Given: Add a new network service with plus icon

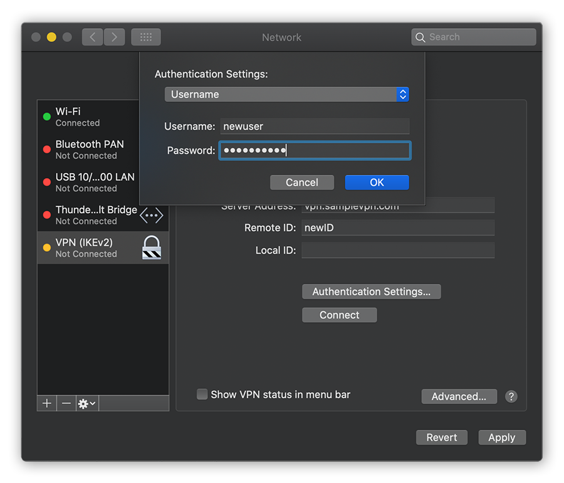Looking at the screenshot, I should tap(46, 403).
